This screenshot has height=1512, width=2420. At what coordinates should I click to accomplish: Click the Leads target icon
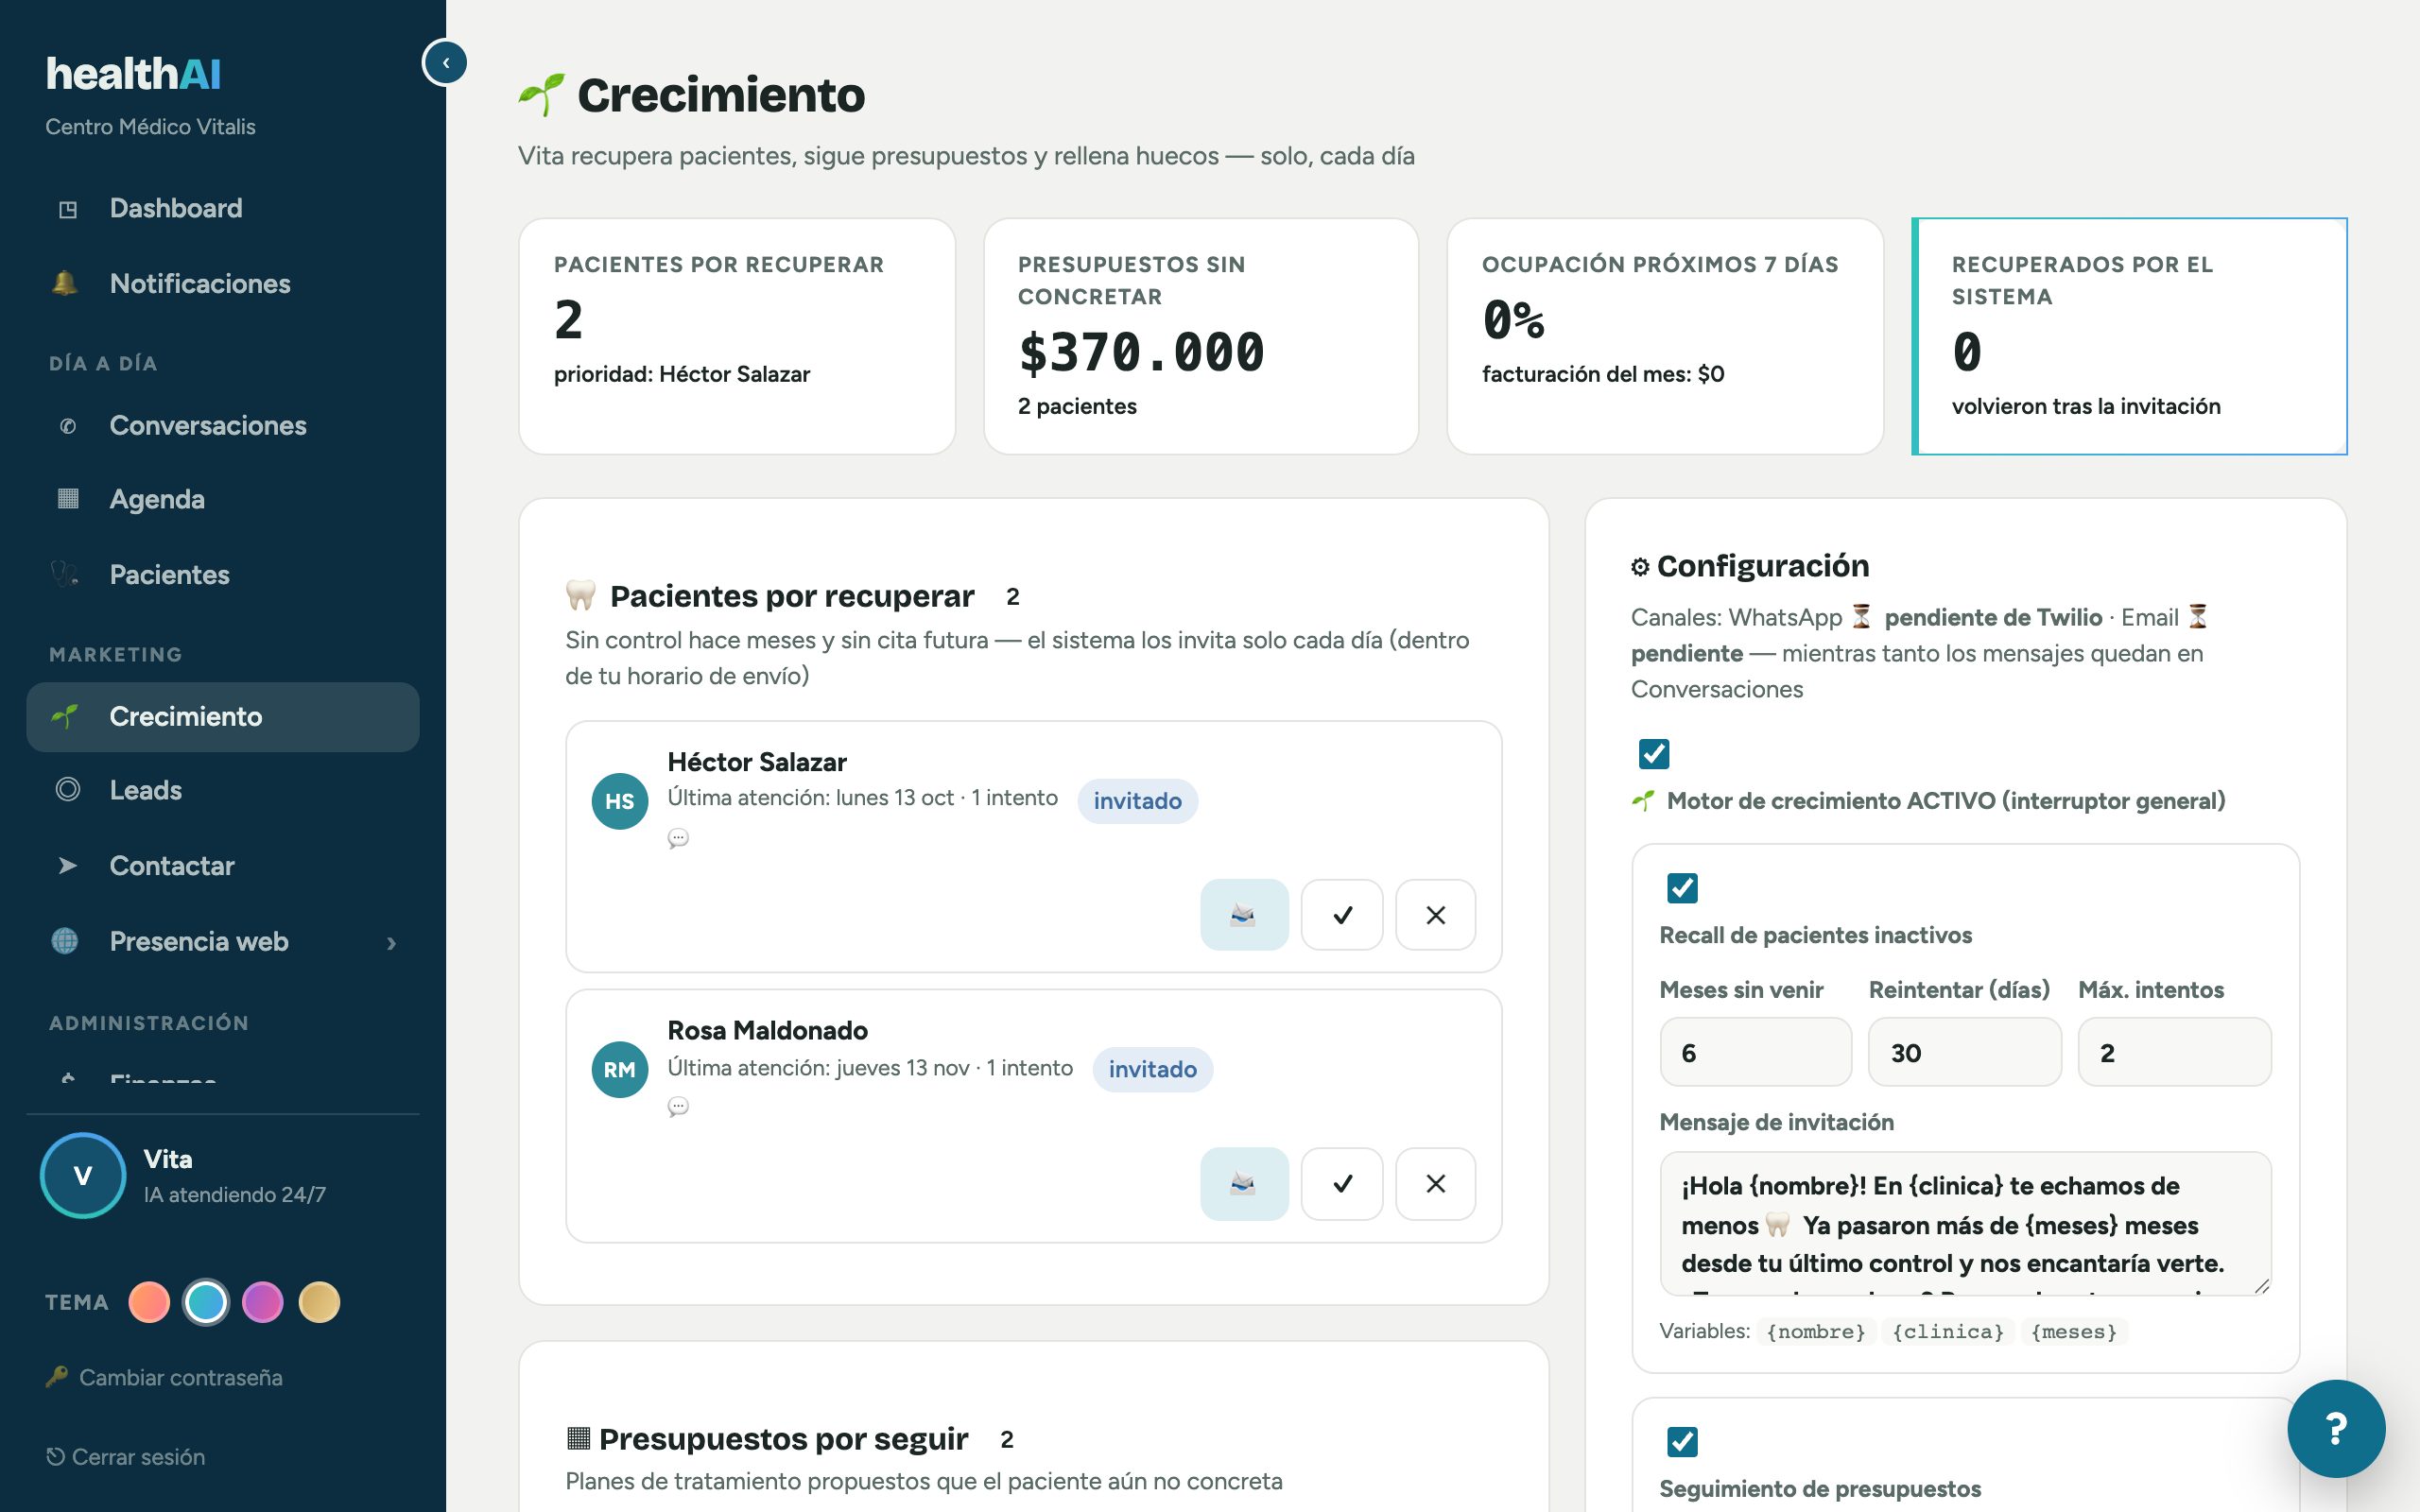pos(67,790)
